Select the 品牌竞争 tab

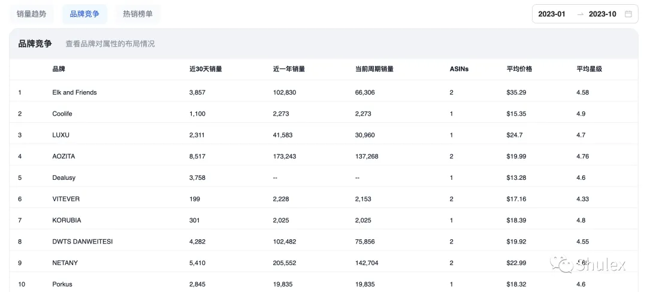84,14
